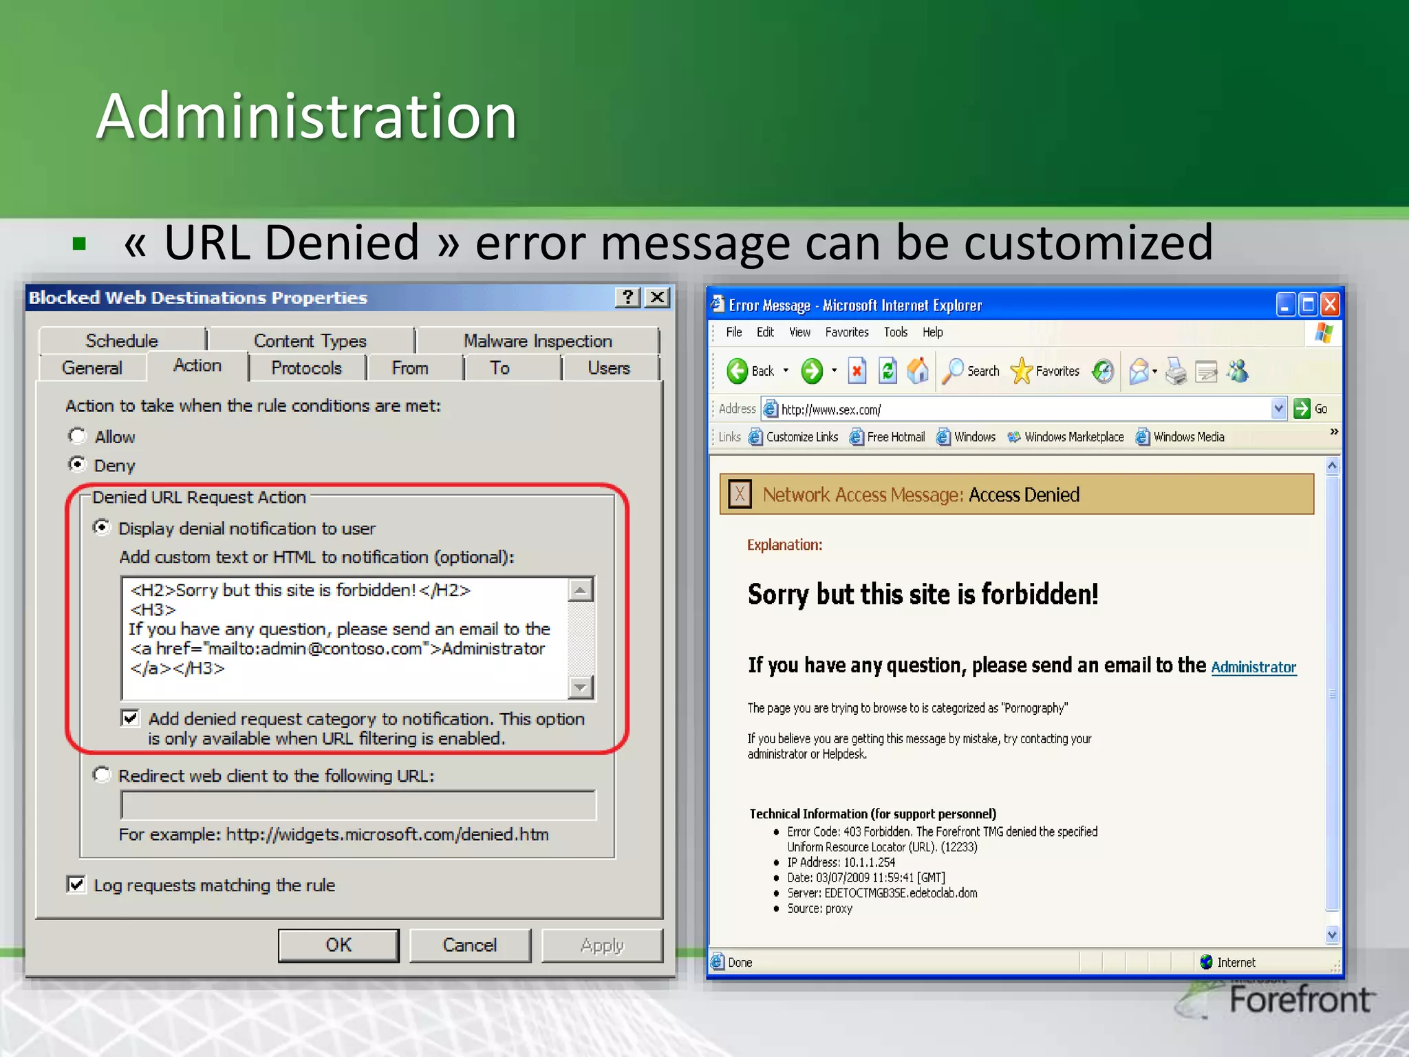Screen dimensions: 1409x1057
Task: Click the Cancel button
Action: 470,945
